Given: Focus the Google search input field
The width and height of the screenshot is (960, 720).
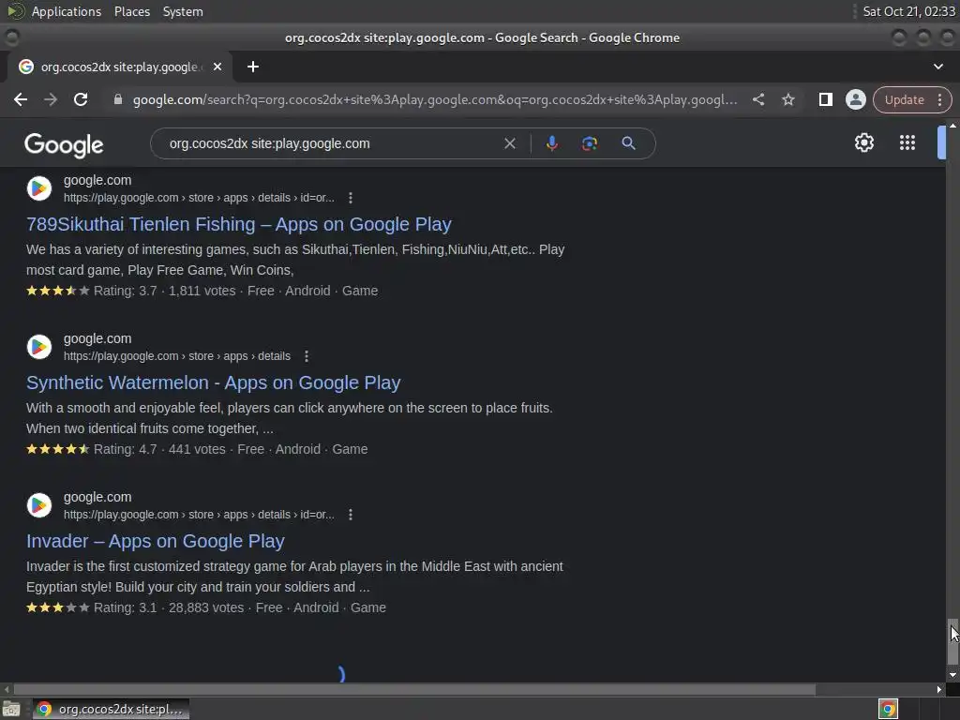Looking at the screenshot, I should (331, 143).
